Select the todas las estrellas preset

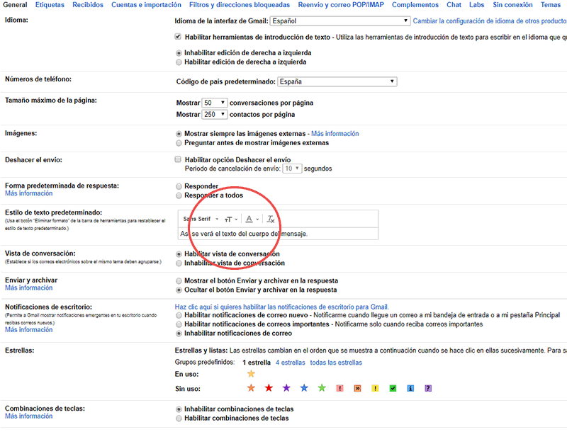coord(336,363)
